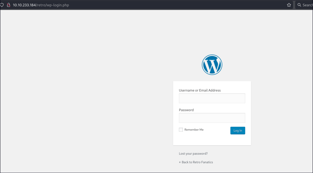
Task: Click the 10.10.233.184 host in the URL
Action: click(24, 5)
